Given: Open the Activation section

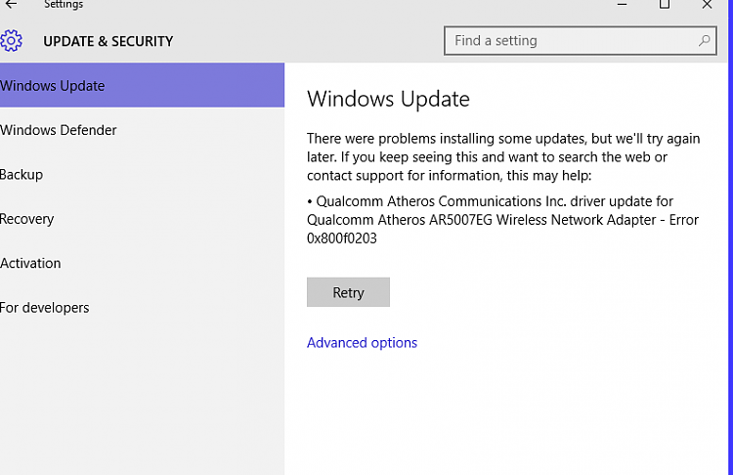Looking at the screenshot, I should [142, 263].
